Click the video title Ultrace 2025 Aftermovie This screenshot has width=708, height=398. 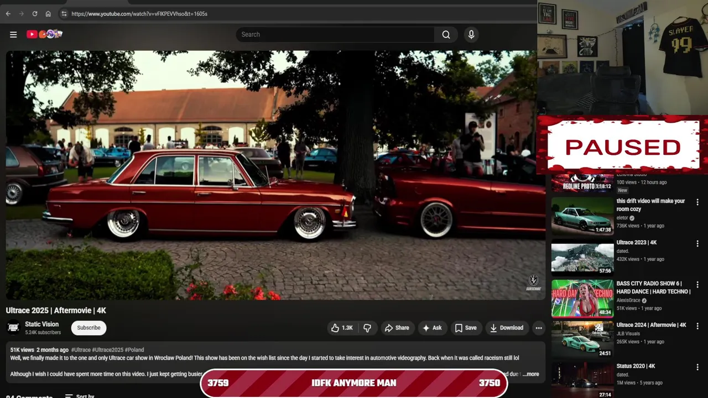click(x=56, y=311)
